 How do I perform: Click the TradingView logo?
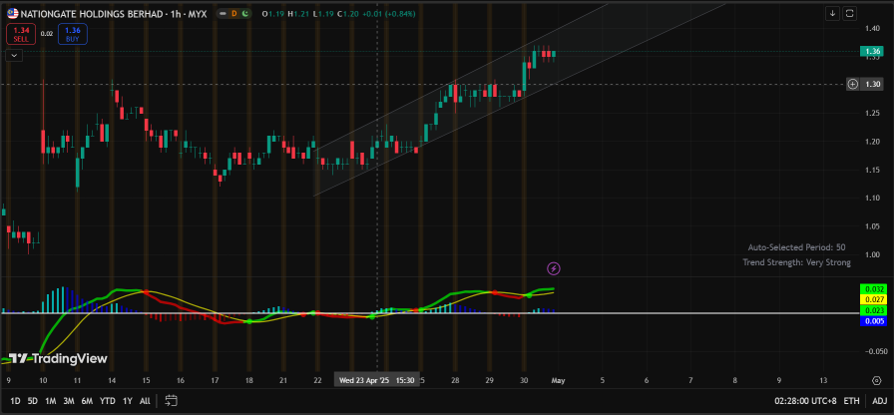(x=58, y=358)
